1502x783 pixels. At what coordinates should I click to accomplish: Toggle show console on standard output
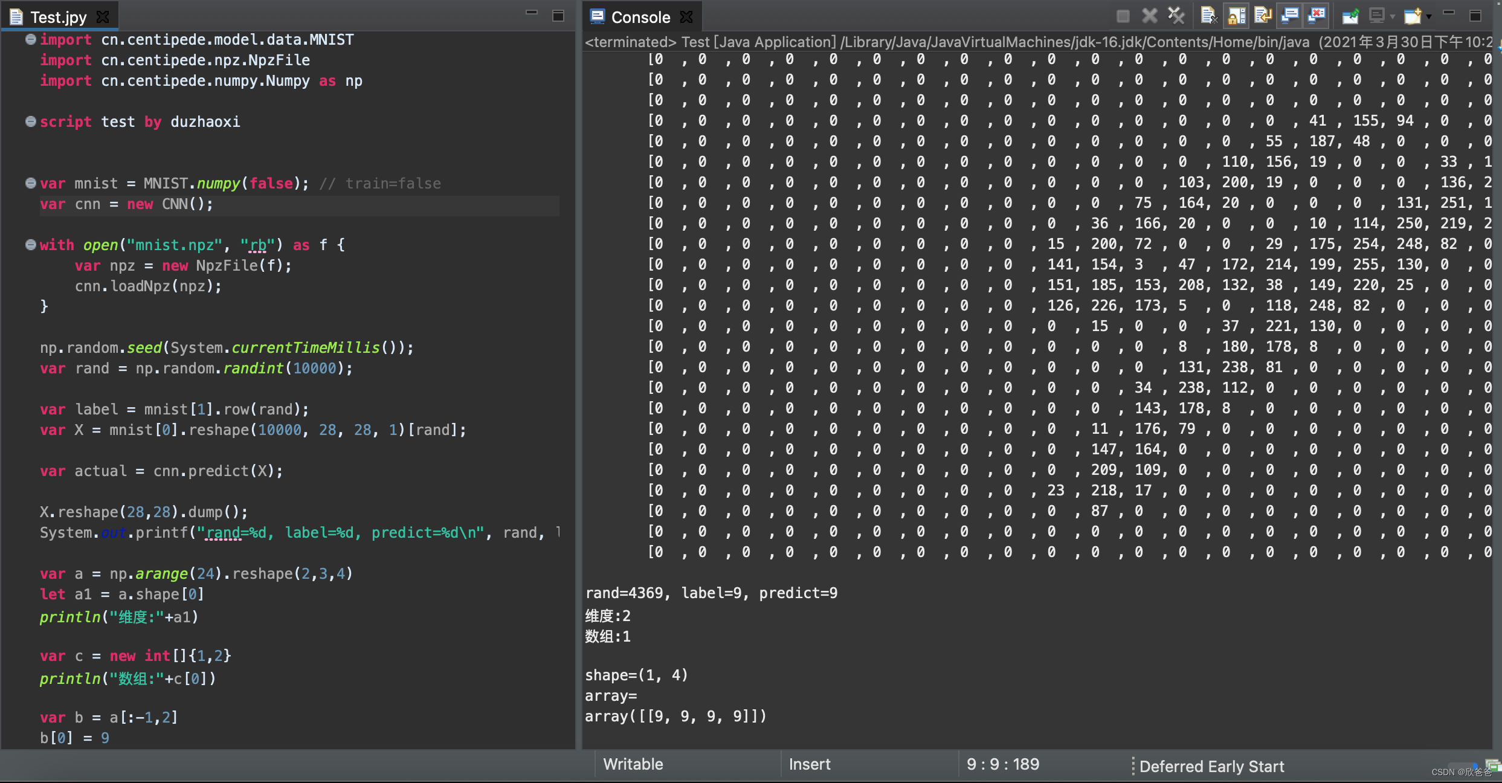tap(1289, 16)
